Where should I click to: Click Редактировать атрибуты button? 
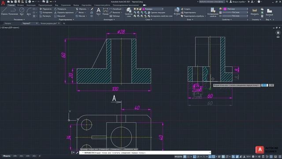(x=193, y=16)
